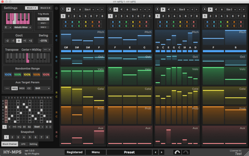Go to the next preset with right arrow
Image resolution: width=249 pixels, height=156 pixels.
pos(161,152)
